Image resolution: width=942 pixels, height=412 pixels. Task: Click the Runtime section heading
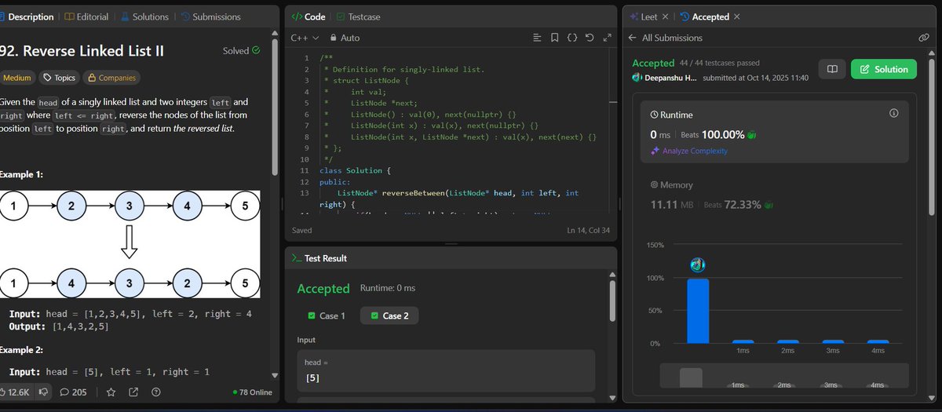coord(671,115)
